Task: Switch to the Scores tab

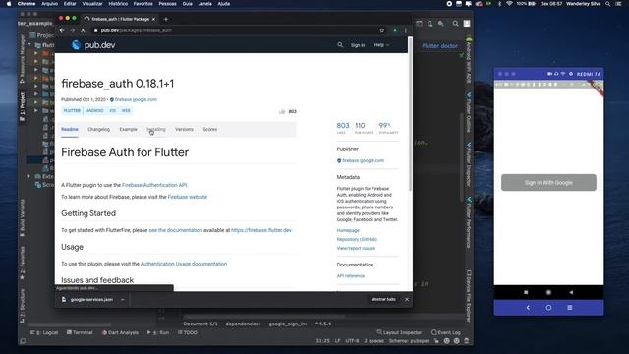Action: [209, 129]
